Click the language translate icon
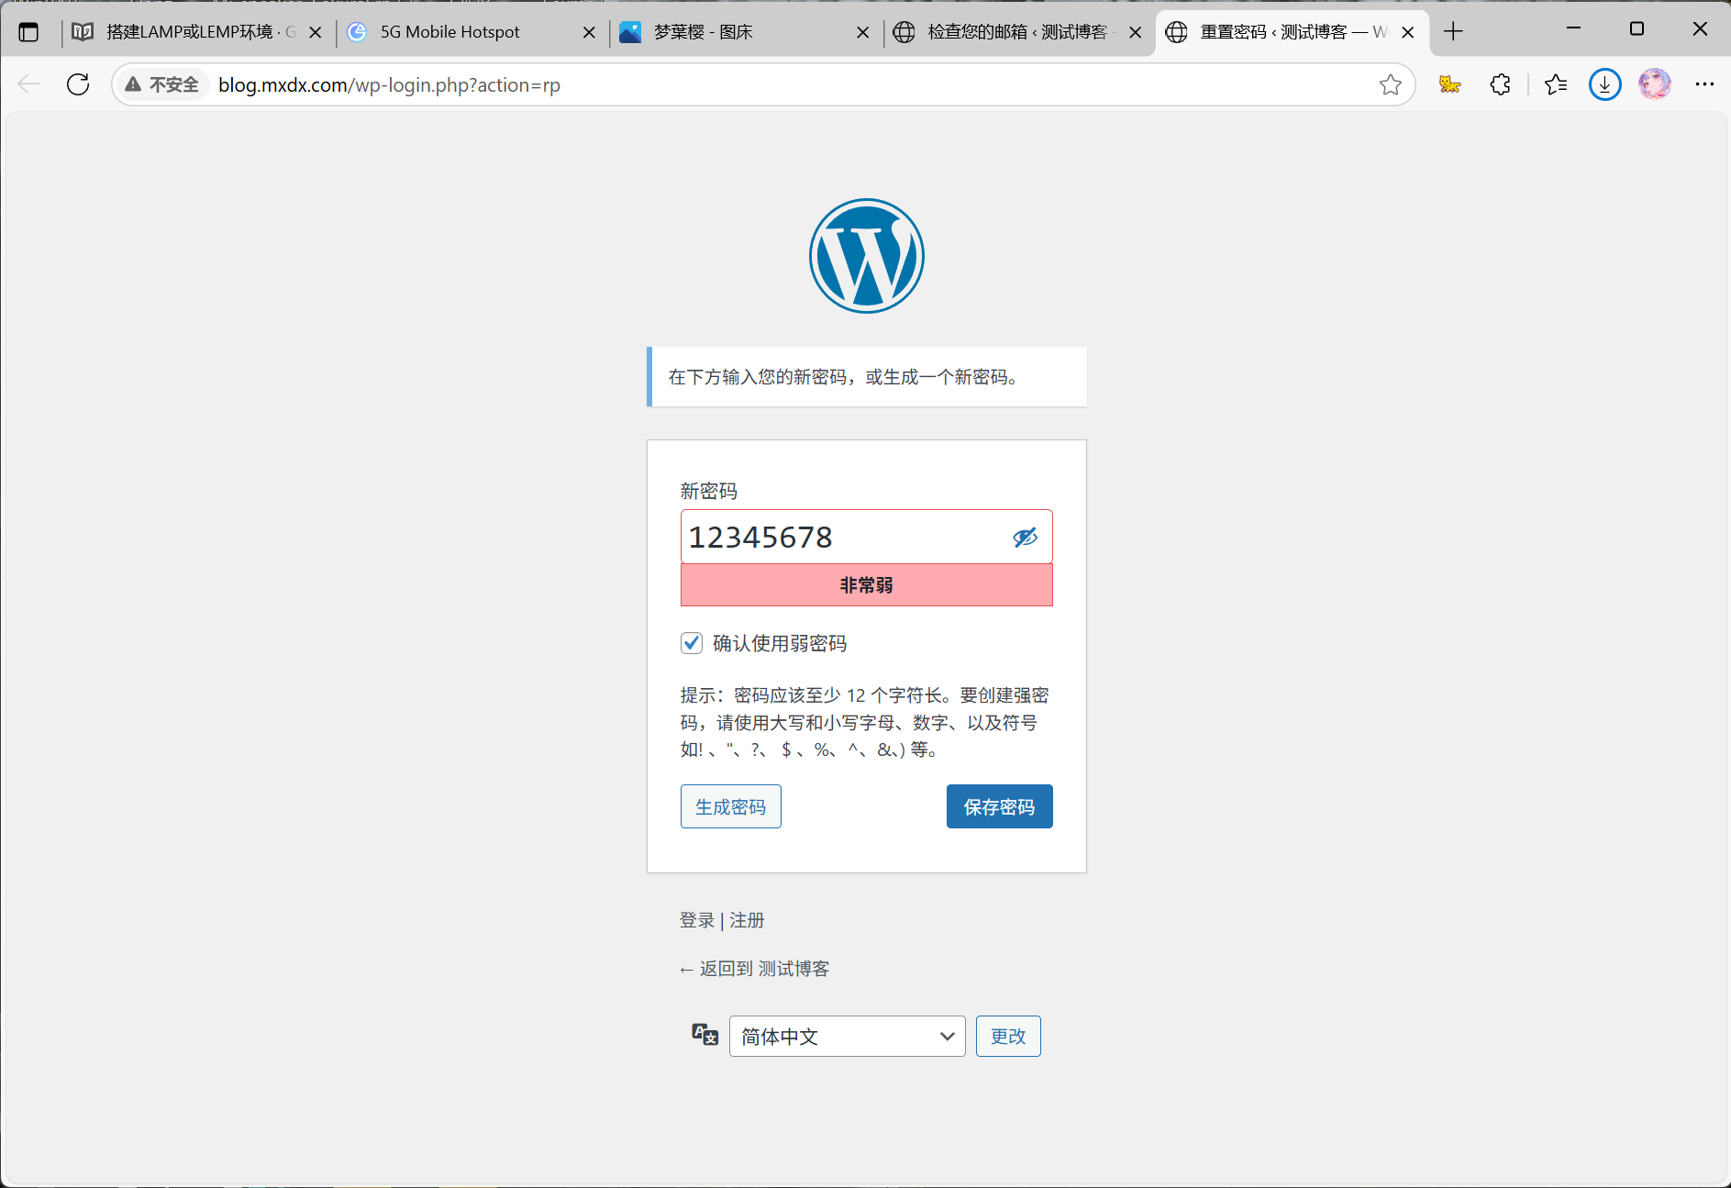Image resolution: width=1731 pixels, height=1188 pixels. click(705, 1035)
